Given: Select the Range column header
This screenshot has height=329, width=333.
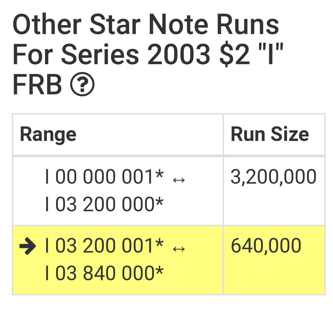Looking at the screenshot, I should click(x=118, y=135).
